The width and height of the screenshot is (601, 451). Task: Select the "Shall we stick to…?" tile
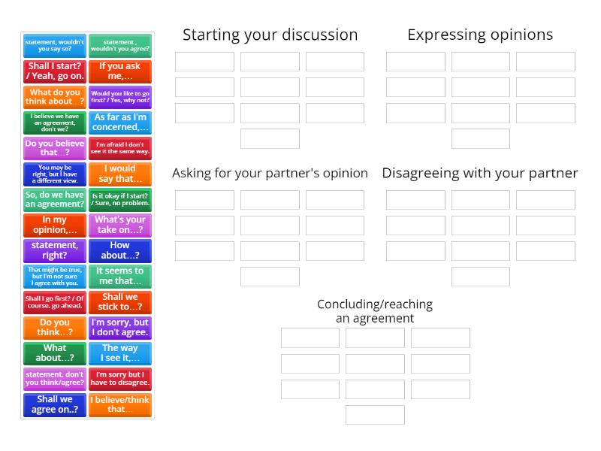(x=120, y=302)
